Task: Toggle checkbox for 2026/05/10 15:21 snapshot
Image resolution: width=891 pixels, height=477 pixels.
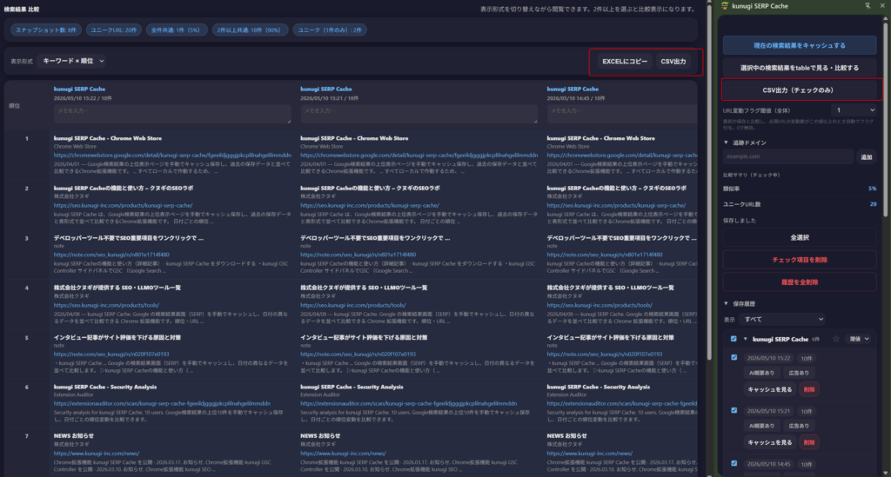Action: coord(734,411)
